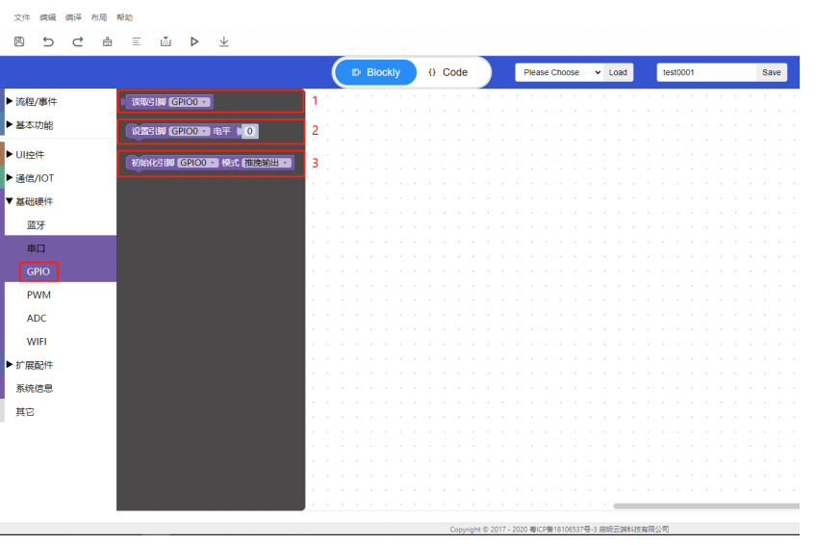Viewport: 816px width, 545px height.
Task: Click the test0001 name field
Action: click(706, 72)
